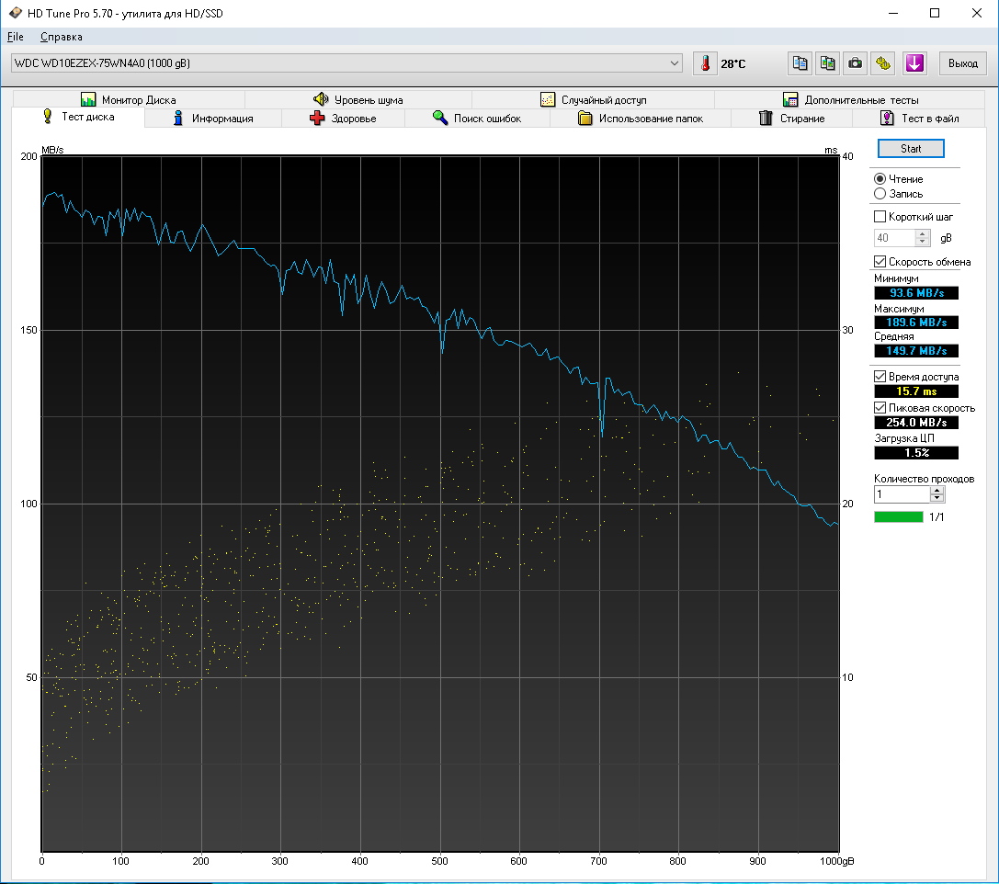Click the maximum 189.6 MB/s value

tap(916, 323)
